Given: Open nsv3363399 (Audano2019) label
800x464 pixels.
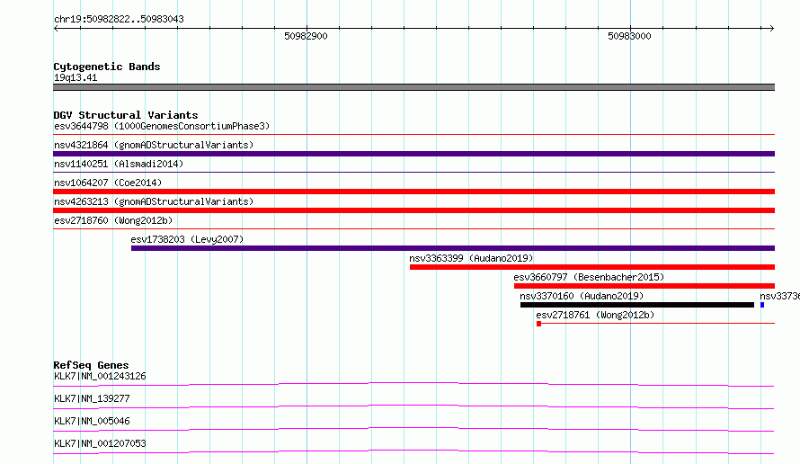Looking at the screenshot, I should click(x=471, y=258).
